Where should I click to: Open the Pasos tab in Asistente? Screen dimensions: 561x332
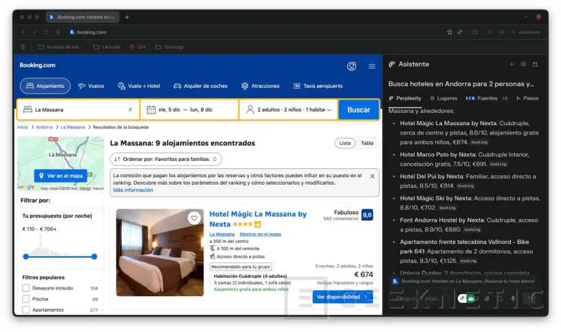tap(527, 98)
